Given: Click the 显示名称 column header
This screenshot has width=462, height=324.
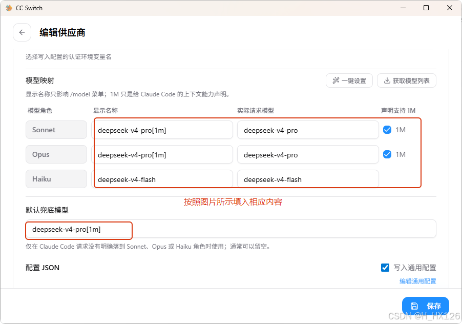Looking at the screenshot, I should pyautogui.click(x=106, y=111).
